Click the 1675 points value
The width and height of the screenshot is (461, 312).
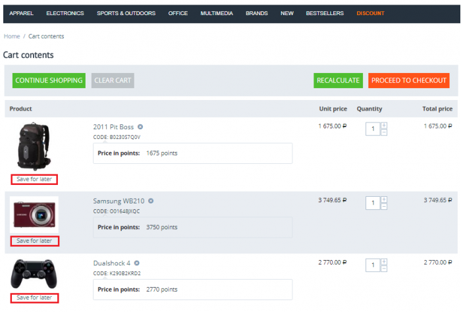pyautogui.click(x=162, y=153)
